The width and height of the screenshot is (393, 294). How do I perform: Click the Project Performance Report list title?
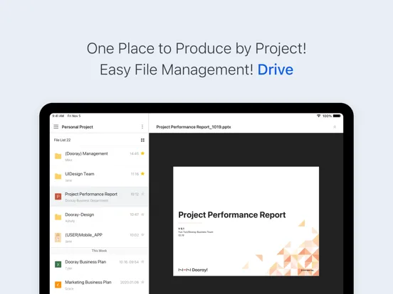click(x=91, y=194)
